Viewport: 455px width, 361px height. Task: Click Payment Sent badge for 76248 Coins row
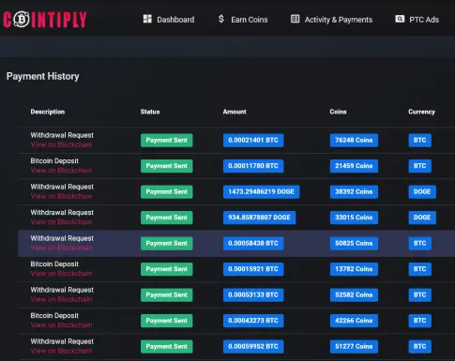(x=167, y=141)
